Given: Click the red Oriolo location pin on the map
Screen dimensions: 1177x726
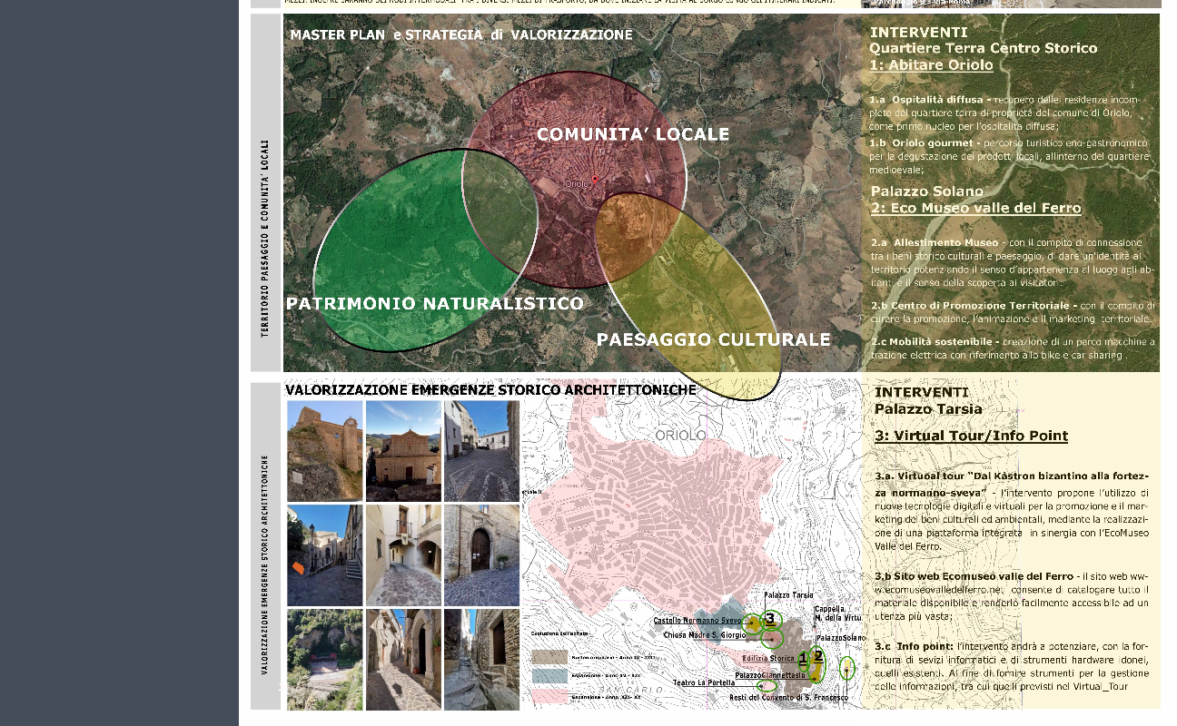Looking at the screenshot, I should [x=595, y=179].
